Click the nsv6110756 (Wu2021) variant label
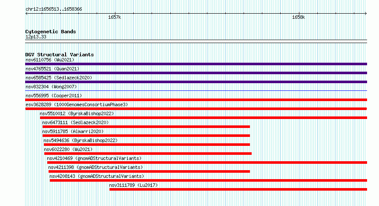This screenshot has width=379, height=206. pos(50,60)
